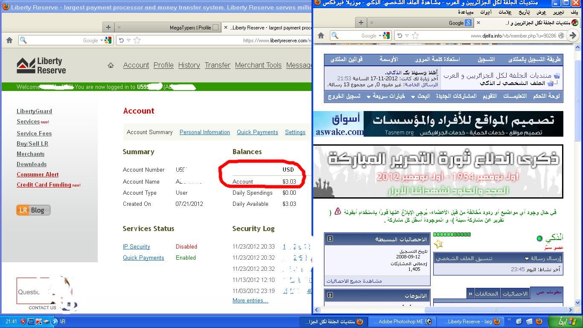Bookmark the Djelfa page with star
Image resolution: width=583 pixels, height=328 pixels.
coord(415,35)
